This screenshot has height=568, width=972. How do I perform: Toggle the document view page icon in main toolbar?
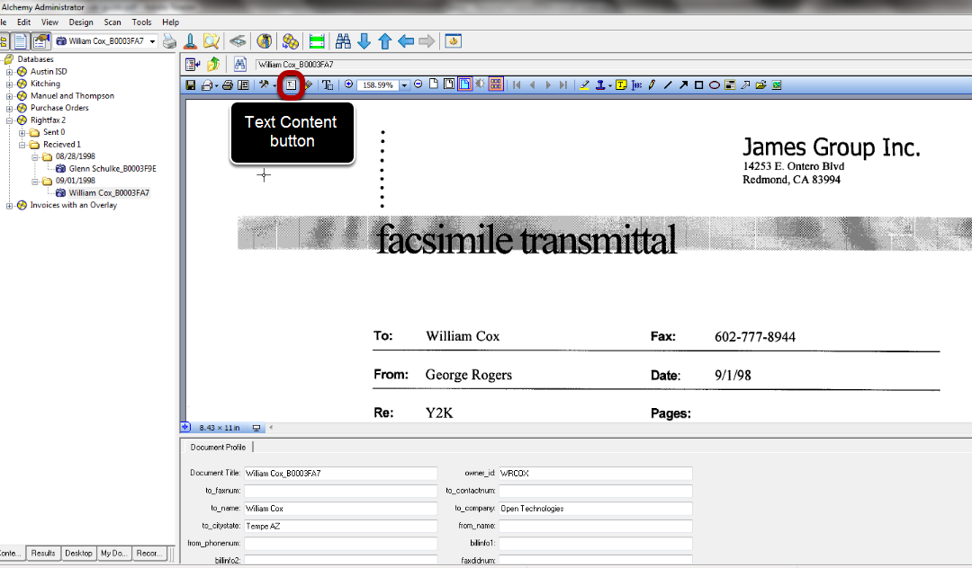tap(21, 41)
